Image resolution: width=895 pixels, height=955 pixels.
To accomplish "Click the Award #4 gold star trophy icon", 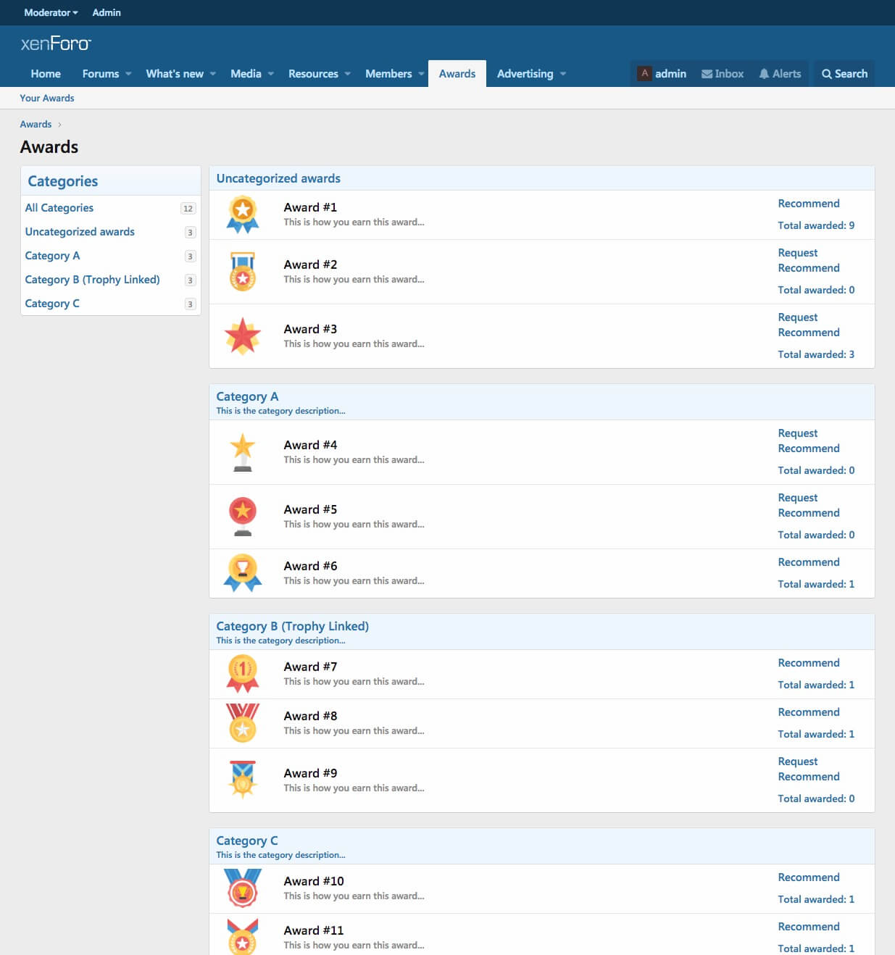I will (243, 452).
